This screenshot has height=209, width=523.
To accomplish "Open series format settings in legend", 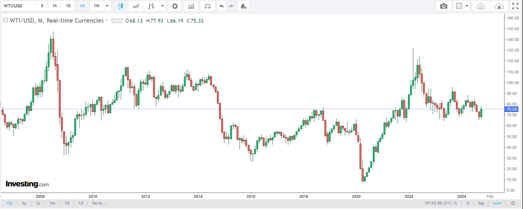I will [x=120, y=21].
